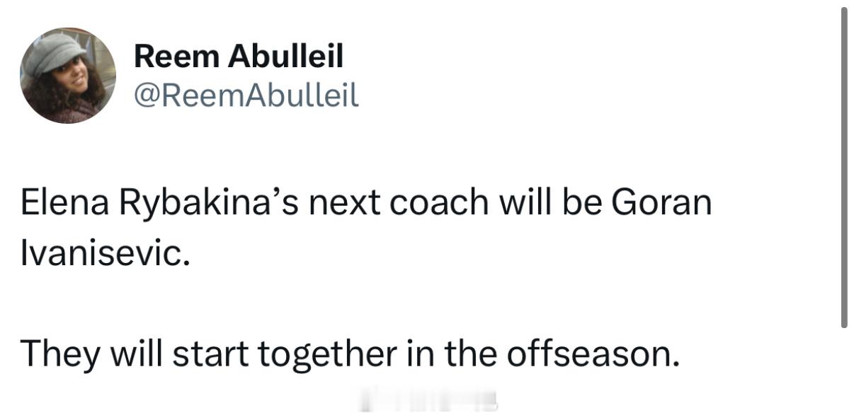Click the display name Reem Abulleil
Screen dimensions: 854x420
point(239,56)
